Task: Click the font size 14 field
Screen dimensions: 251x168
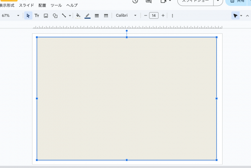Action: pos(154,16)
